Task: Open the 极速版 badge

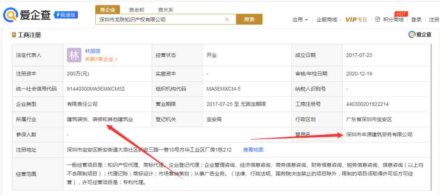Action: (x=66, y=15)
